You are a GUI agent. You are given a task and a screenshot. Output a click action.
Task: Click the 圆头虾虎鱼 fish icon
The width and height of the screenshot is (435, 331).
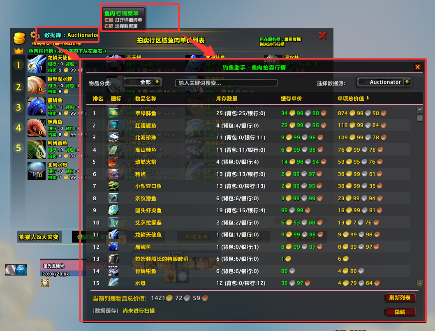coord(113,210)
